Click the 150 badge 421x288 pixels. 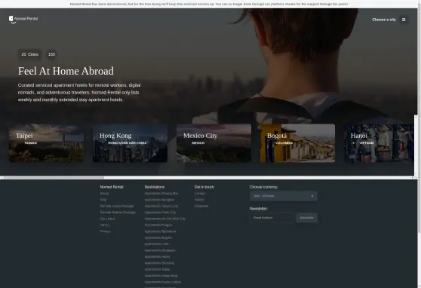tap(51, 54)
